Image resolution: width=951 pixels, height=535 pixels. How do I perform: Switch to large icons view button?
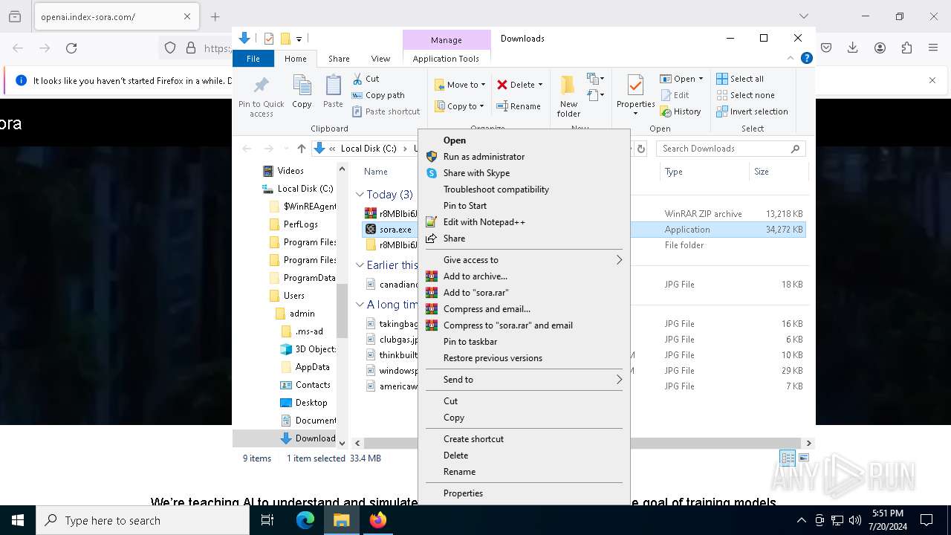tap(804, 458)
